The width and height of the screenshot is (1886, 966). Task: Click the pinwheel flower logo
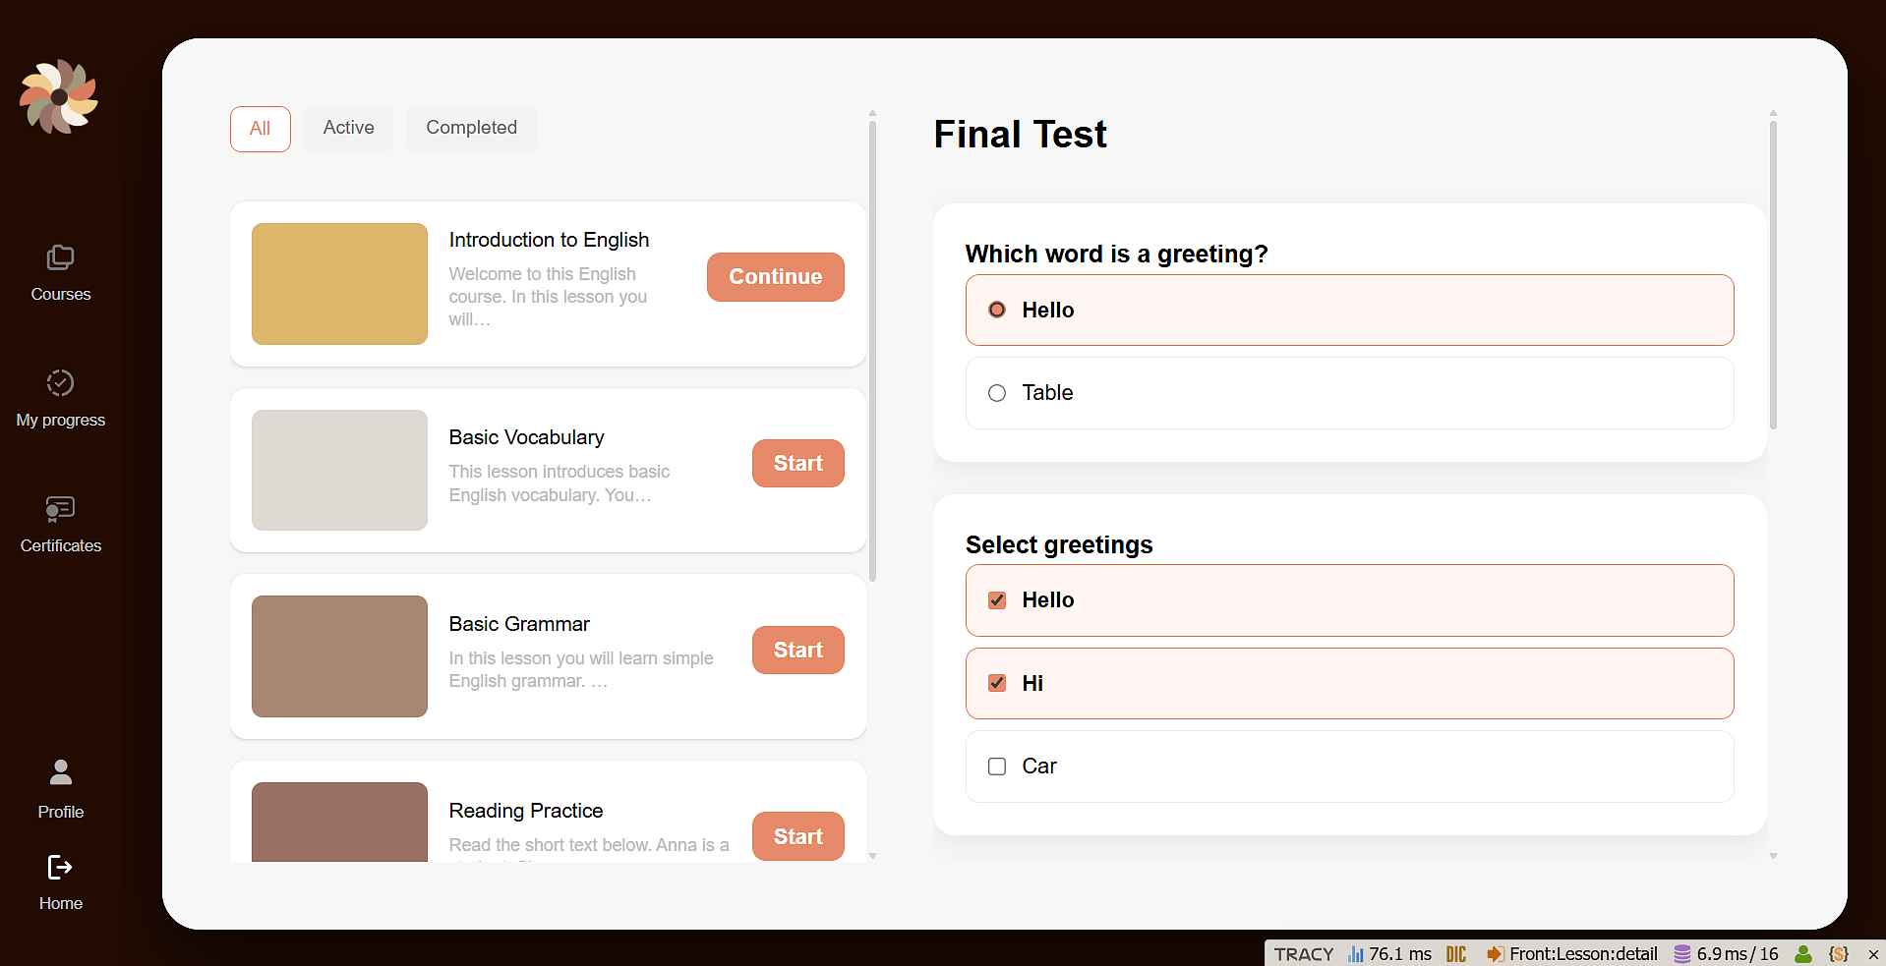point(59,96)
